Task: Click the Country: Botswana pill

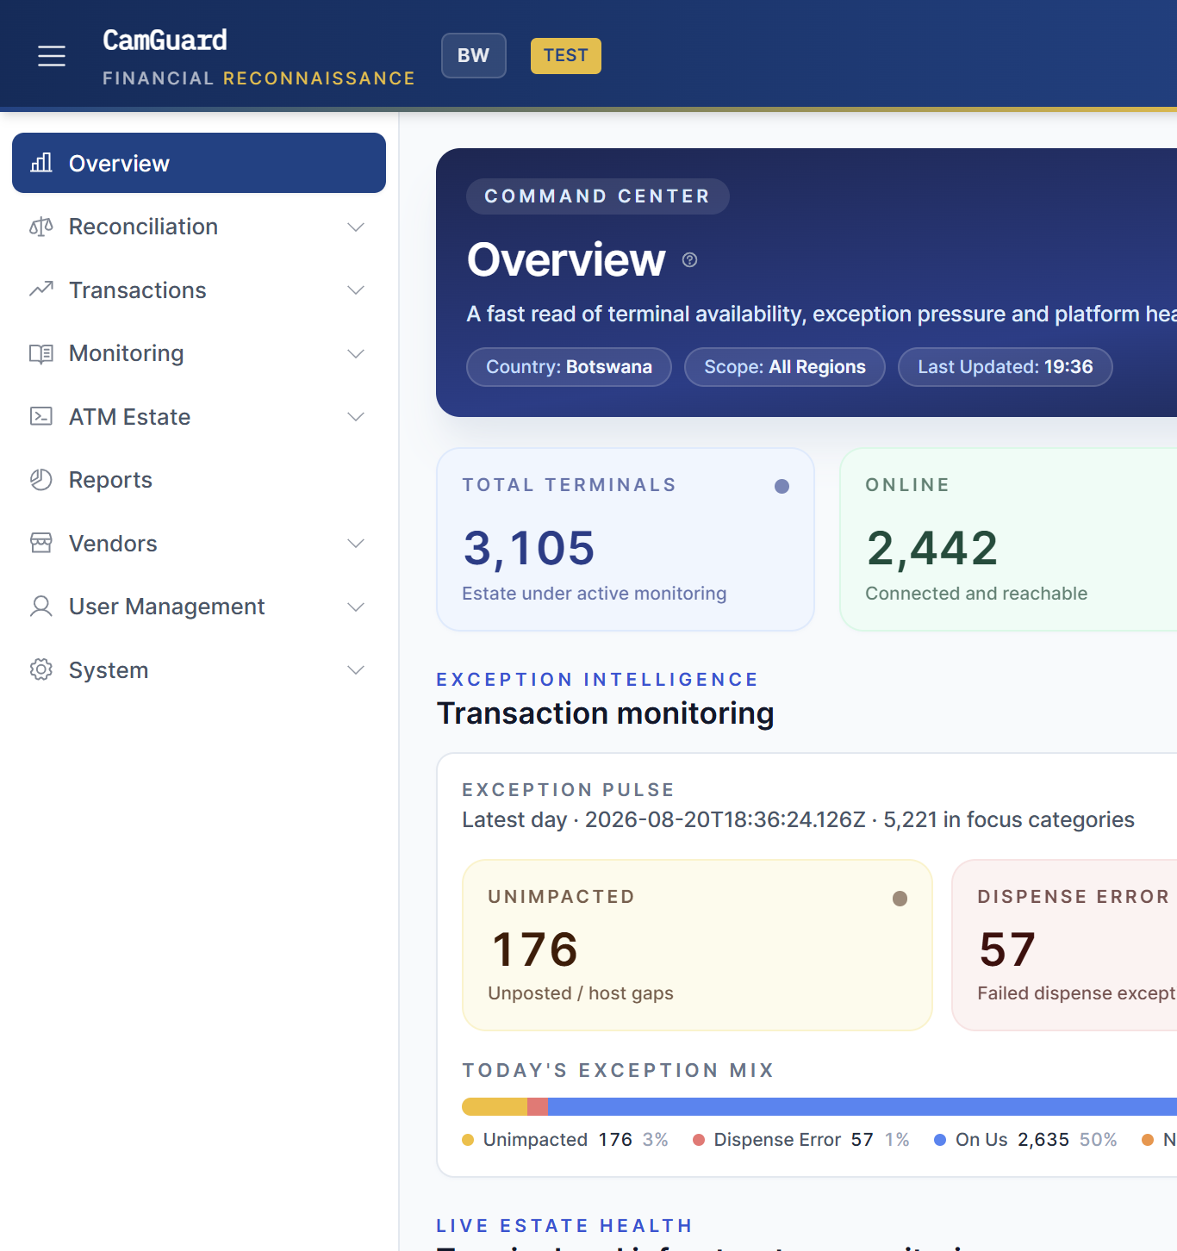Action: coord(569,367)
